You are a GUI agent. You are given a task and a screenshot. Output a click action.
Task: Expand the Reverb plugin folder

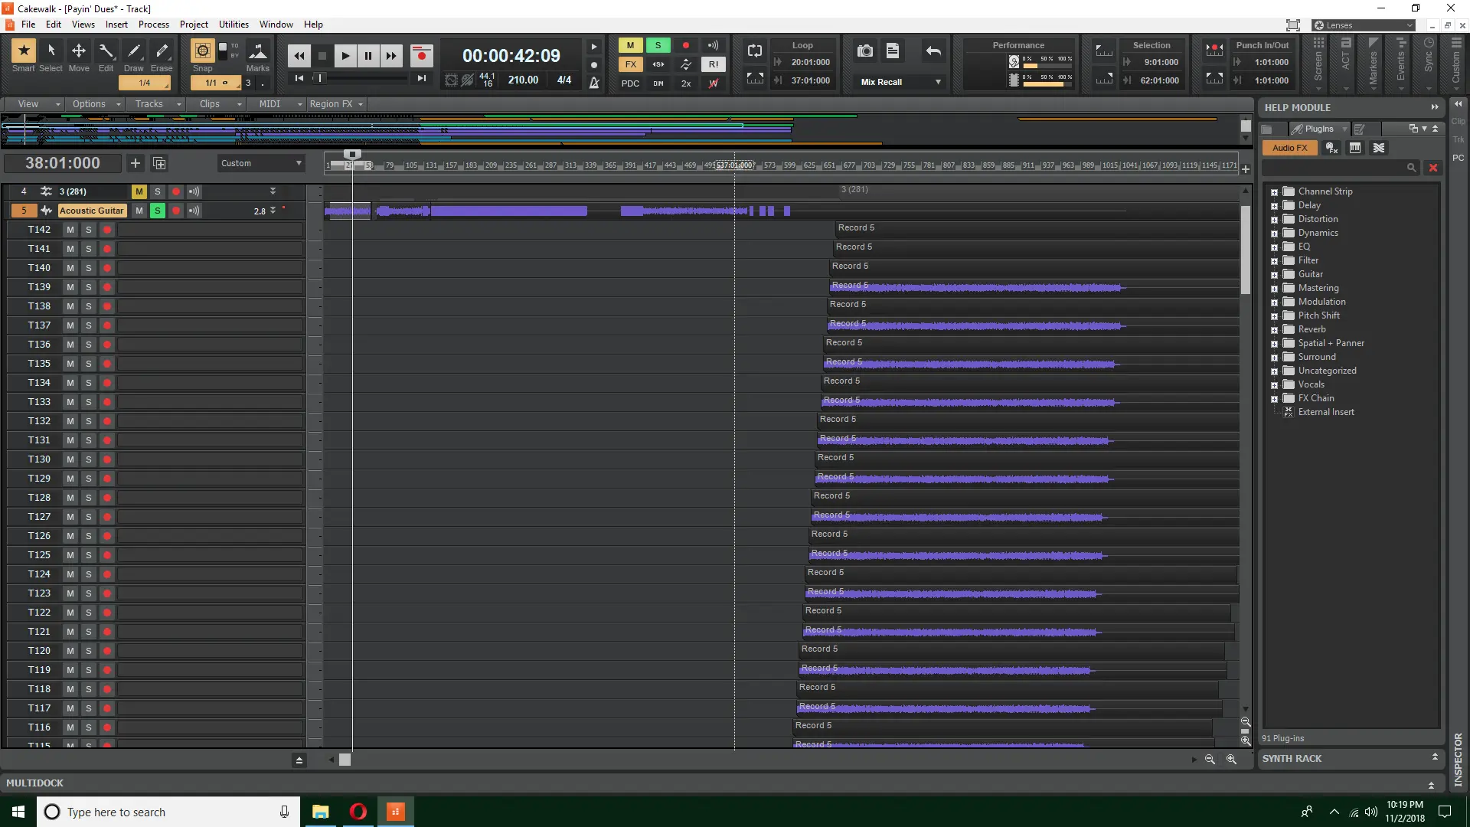pos(1274,330)
